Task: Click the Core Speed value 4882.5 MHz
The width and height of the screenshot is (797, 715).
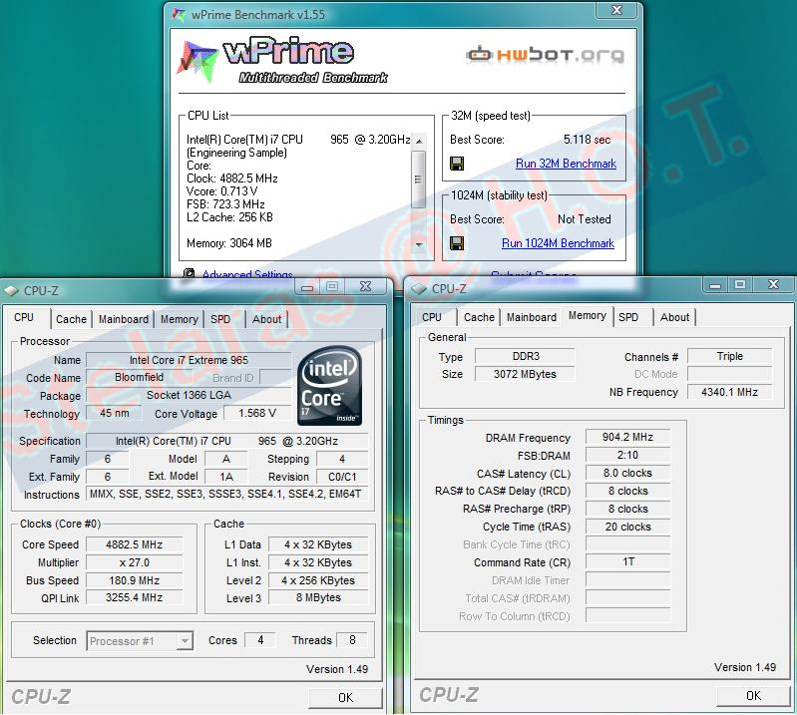Action: [x=135, y=544]
